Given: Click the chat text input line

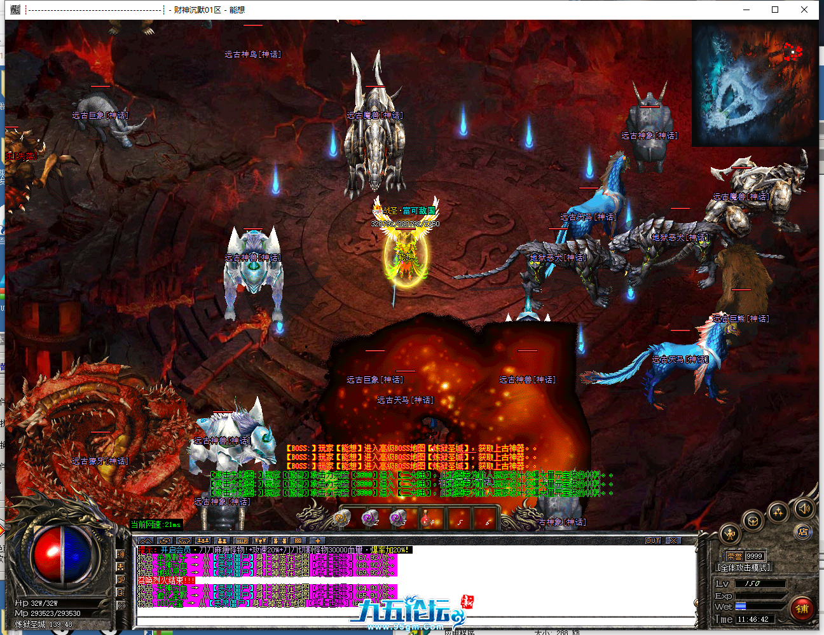Looking at the screenshot, I should (x=416, y=622).
